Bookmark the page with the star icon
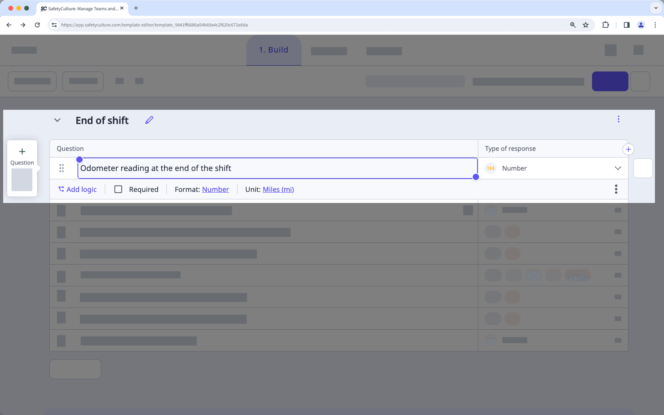Image resolution: width=664 pixels, height=415 pixels. pos(585,24)
